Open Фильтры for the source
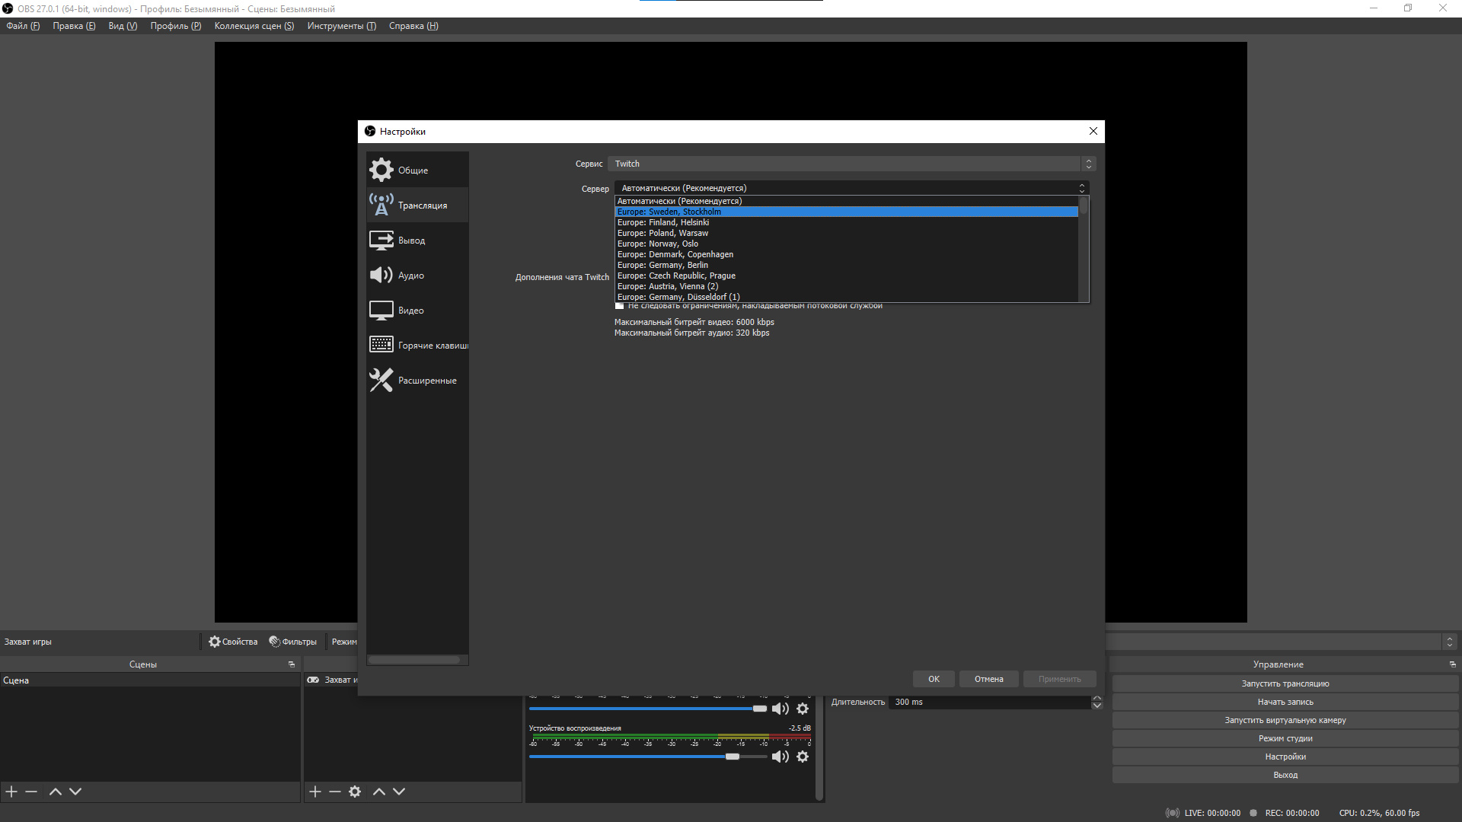 293,642
